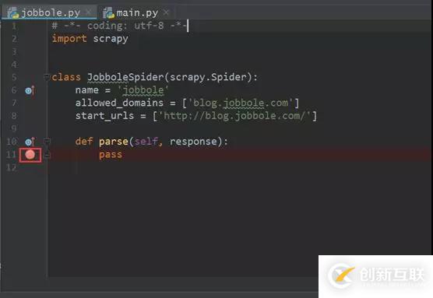Viewport: 433px width, 298px height.
Task: Click 'allowed_domains' on line 7
Action: tap(119, 103)
